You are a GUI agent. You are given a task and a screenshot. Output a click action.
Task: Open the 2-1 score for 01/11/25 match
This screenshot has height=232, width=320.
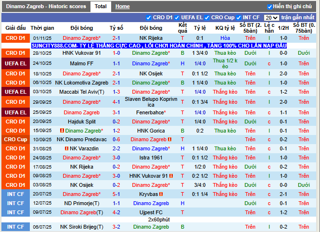point(116,38)
